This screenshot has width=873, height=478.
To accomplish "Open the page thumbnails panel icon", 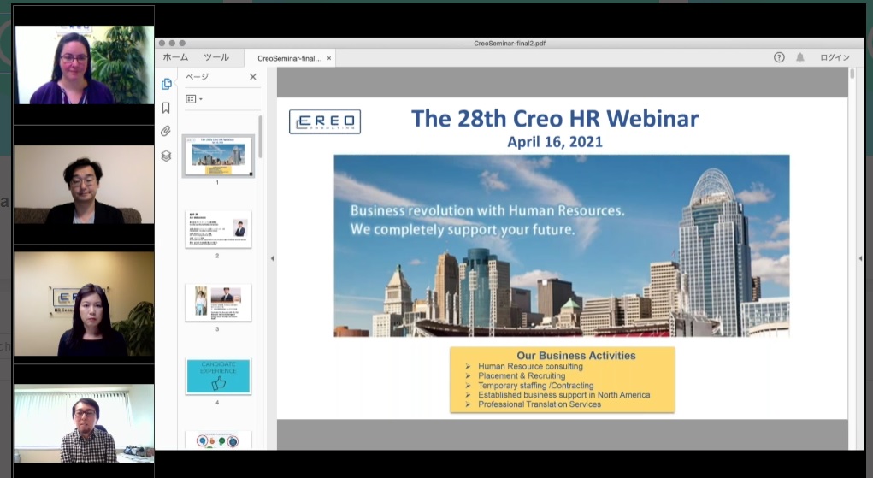I will coord(166,84).
